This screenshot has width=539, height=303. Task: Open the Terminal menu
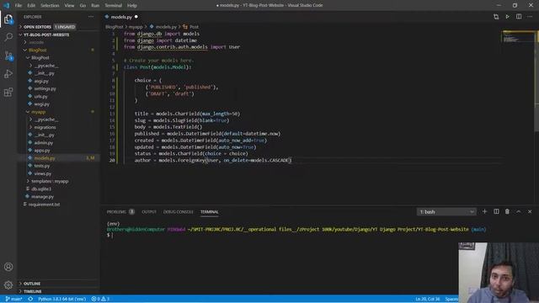(114, 5)
